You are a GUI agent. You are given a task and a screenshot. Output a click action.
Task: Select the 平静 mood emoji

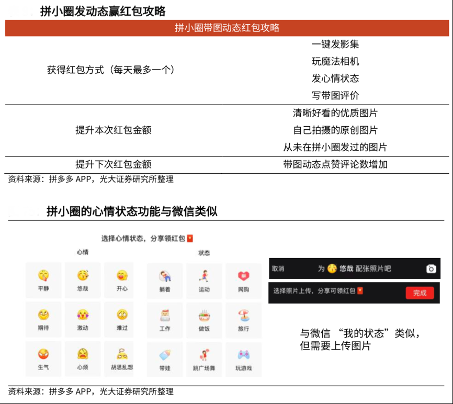43,276
